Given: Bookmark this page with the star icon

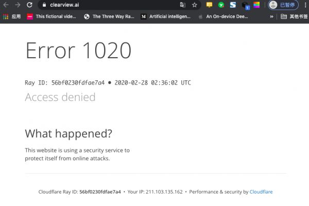Looking at the screenshot, I should click(195, 5).
